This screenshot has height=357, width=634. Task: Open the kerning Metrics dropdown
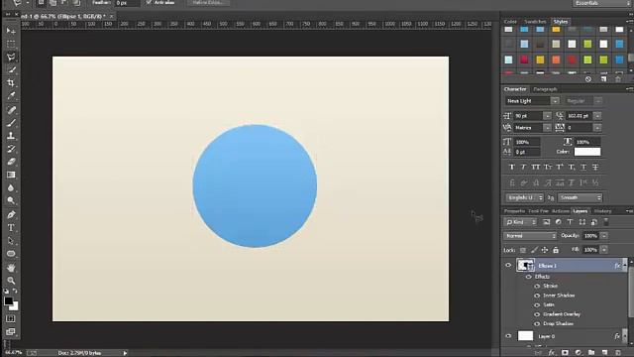click(547, 128)
